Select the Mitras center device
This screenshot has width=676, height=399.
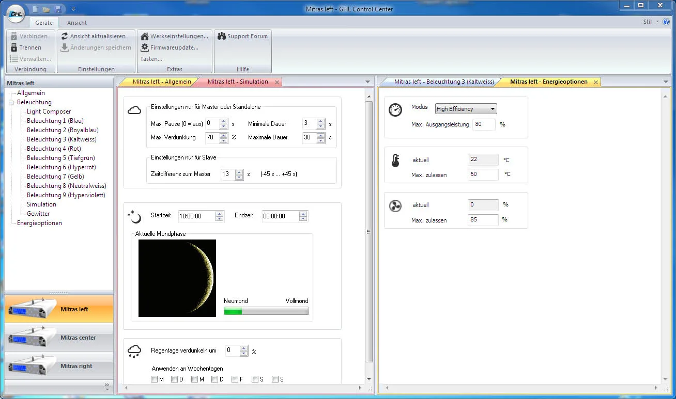point(59,338)
